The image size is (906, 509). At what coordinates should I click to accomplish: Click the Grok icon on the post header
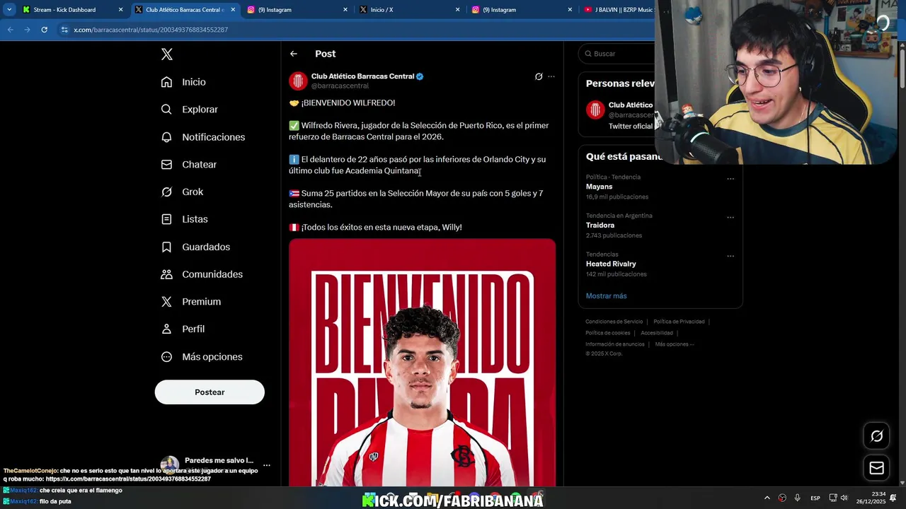539,76
